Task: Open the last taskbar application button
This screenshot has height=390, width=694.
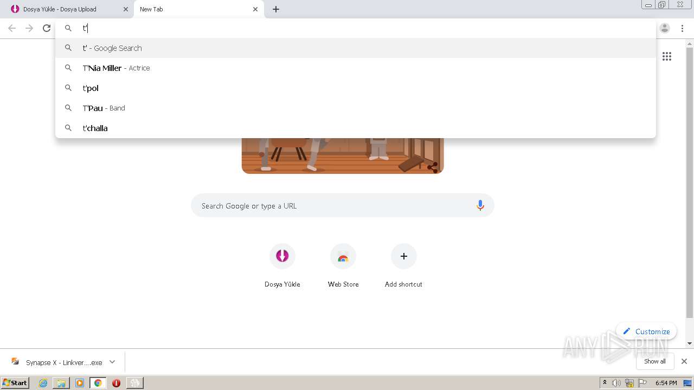Action: (x=134, y=383)
